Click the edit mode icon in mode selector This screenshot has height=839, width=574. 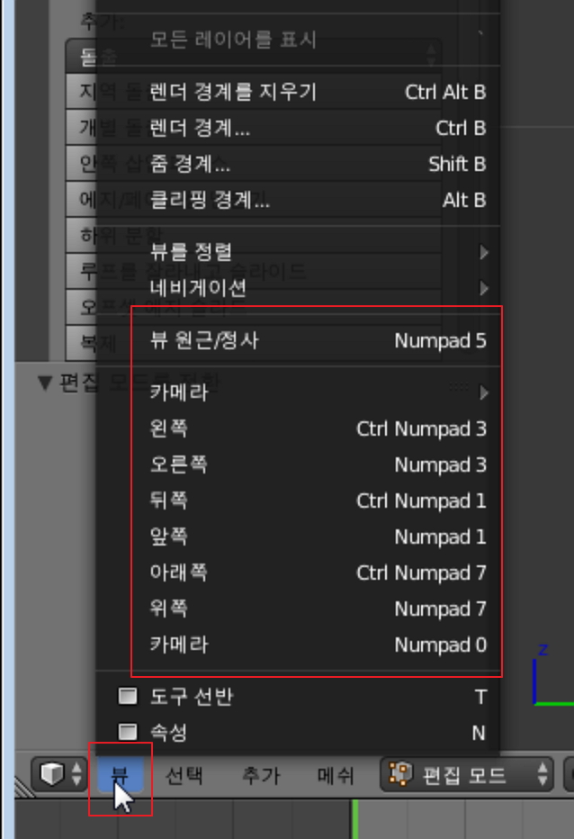click(399, 773)
